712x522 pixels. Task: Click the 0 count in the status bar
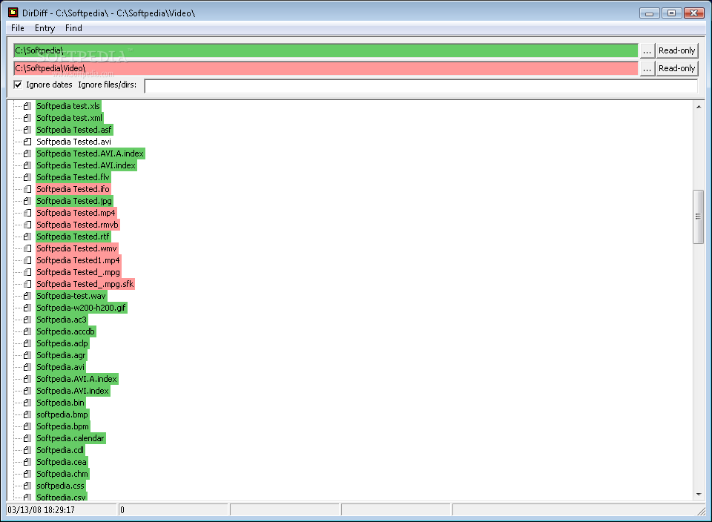pyautogui.click(x=122, y=509)
